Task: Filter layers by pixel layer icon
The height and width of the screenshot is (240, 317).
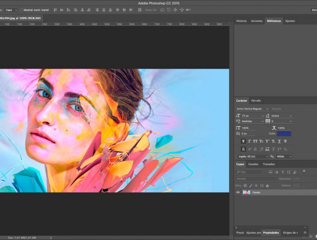Action: [270, 172]
